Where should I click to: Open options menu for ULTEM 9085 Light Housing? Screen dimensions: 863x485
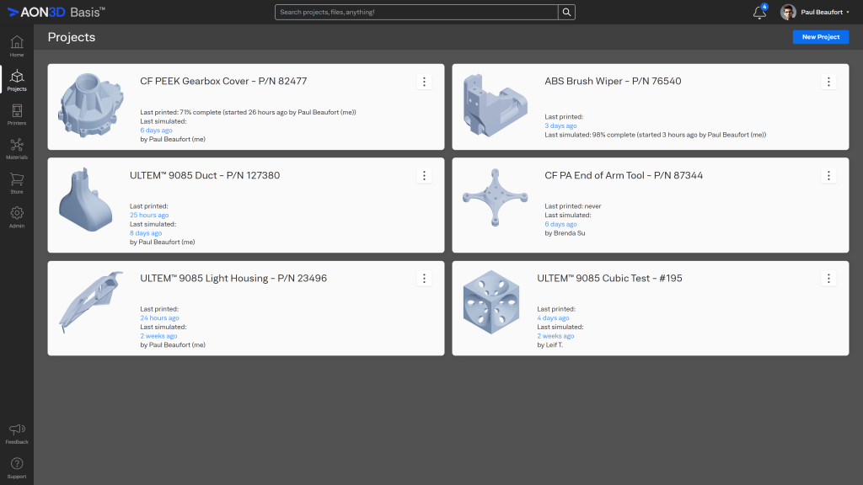coord(424,278)
